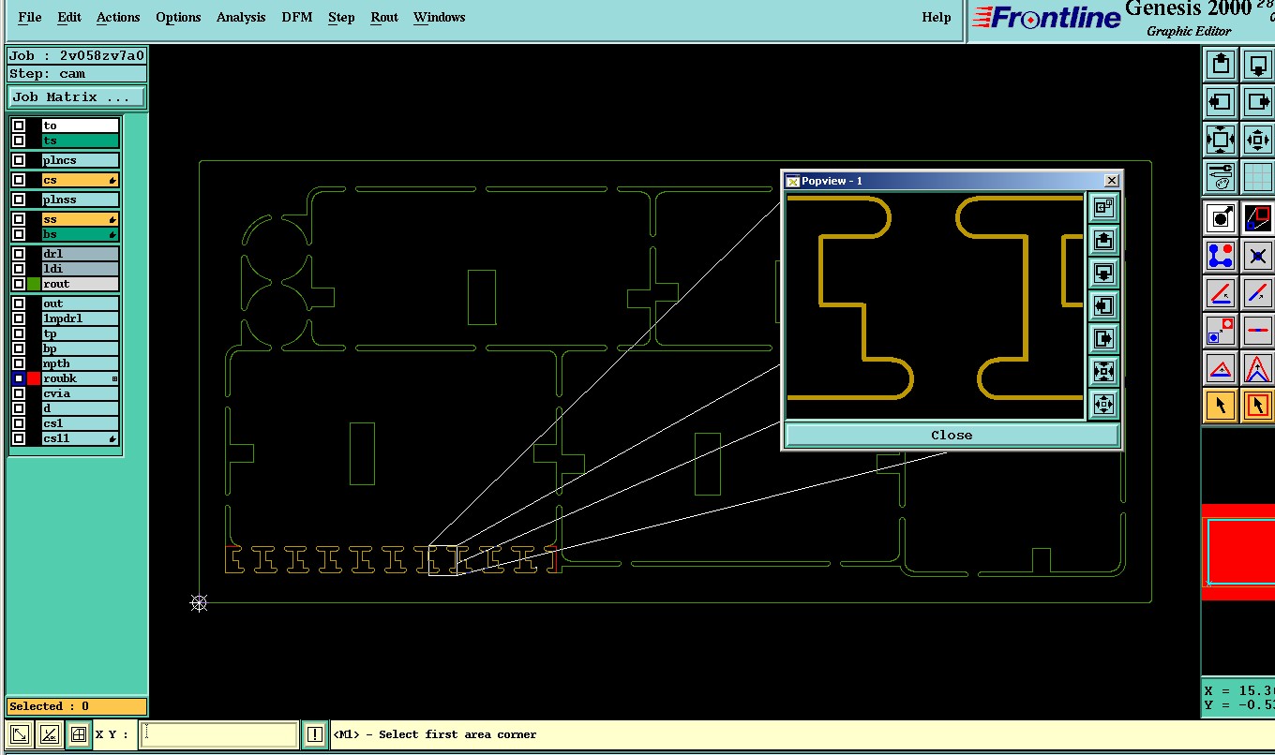
Task: Select layer name npth
Action: (x=81, y=363)
